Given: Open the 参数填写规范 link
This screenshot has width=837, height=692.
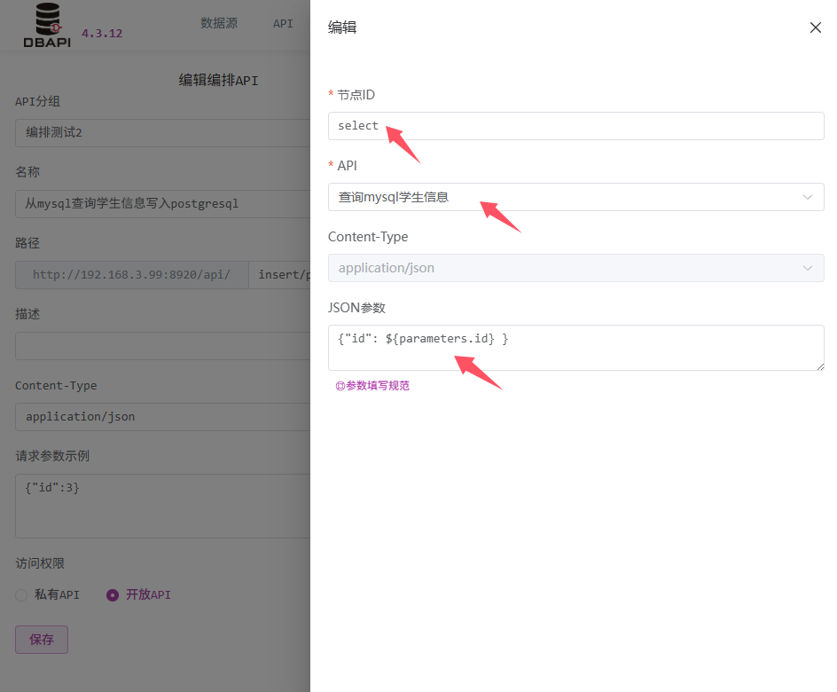Looking at the screenshot, I should click(372, 386).
